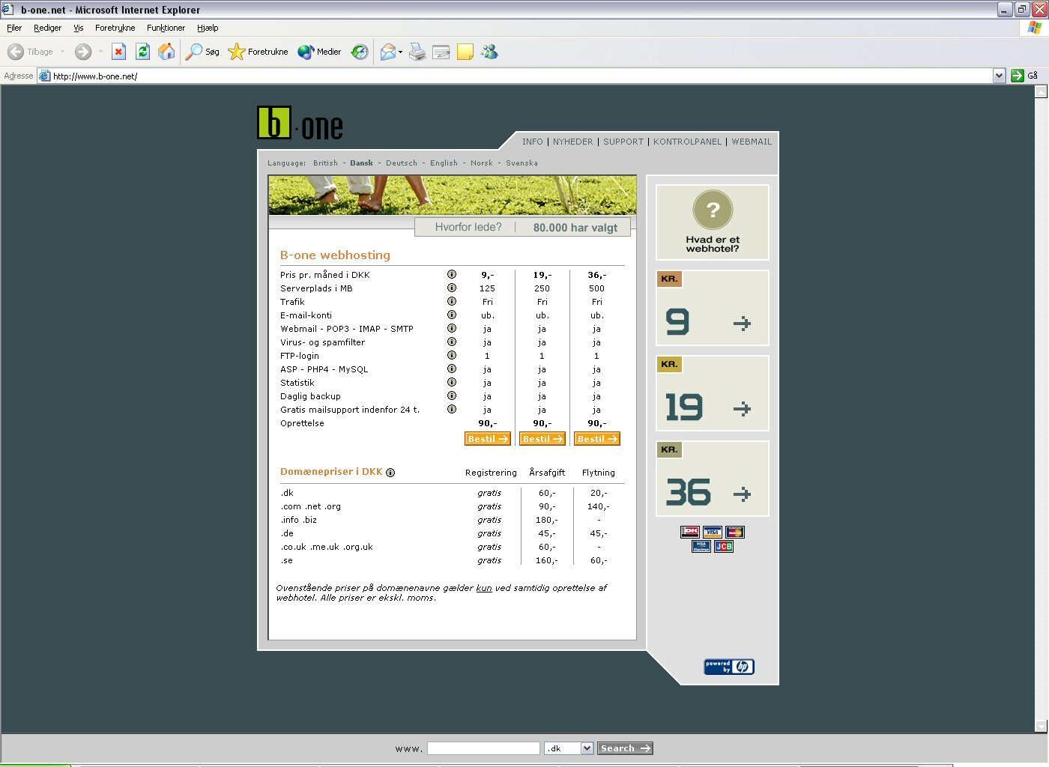Switch language to Svenska
The image size is (1049, 767).
click(x=522, y=163)
